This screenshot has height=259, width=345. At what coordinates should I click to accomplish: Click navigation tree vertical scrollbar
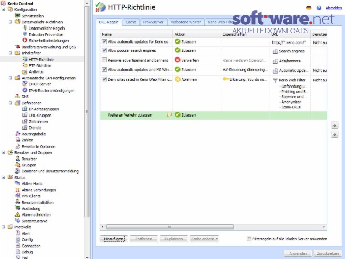[87, 111]
